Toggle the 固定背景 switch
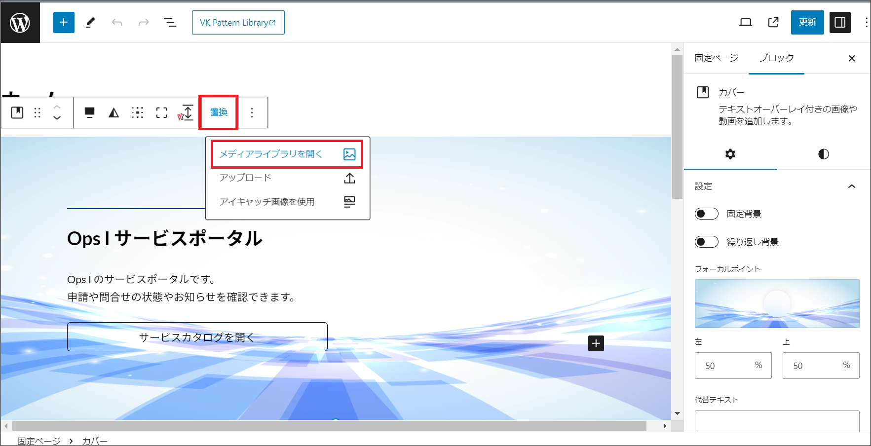871x446 pixels. click(x=707, y=214)
